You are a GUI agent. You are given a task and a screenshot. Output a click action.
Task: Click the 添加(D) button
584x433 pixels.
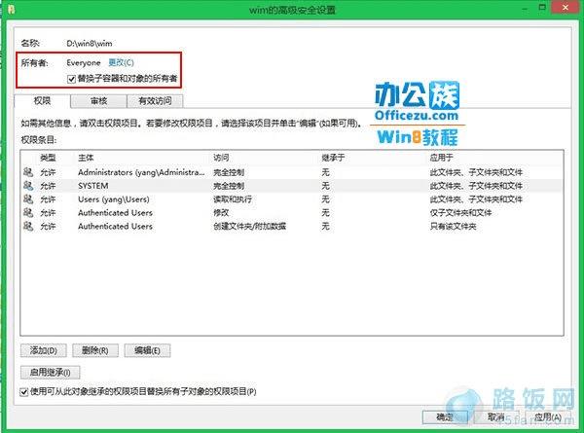tap(44, 350)
